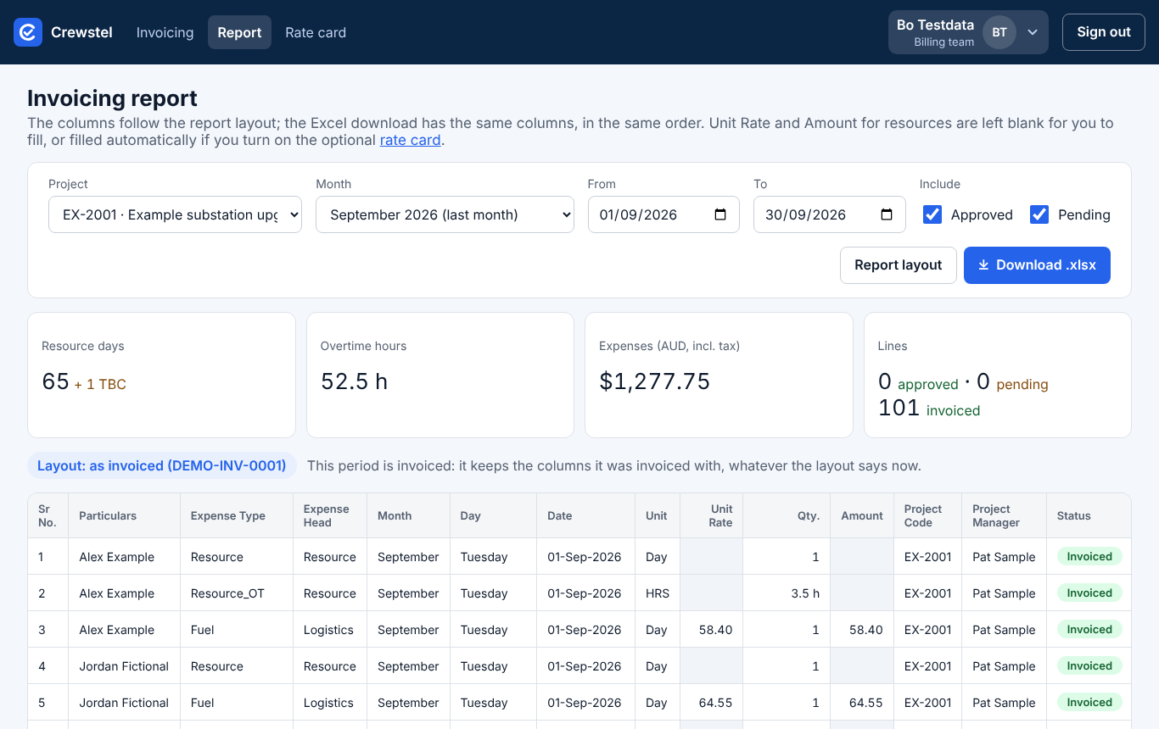Expand the user menu chevron beside BT
The image size is (1159, 729).
[1033, 32]
